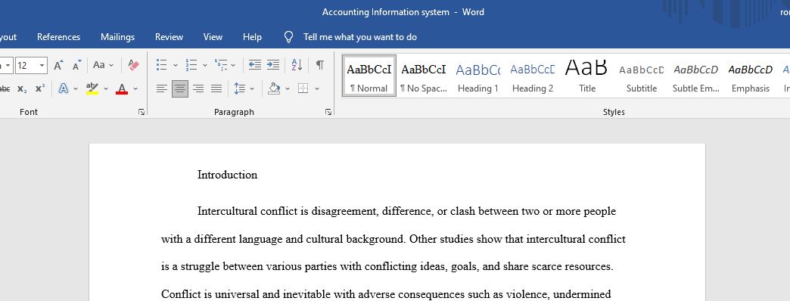
Task: Apply the Heading 2 style
Action: 533,76
